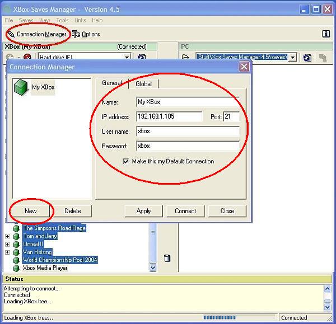336x324 pixels.
Task: Click the red disconnect icon in XBox panel
Action: point(27,57)
